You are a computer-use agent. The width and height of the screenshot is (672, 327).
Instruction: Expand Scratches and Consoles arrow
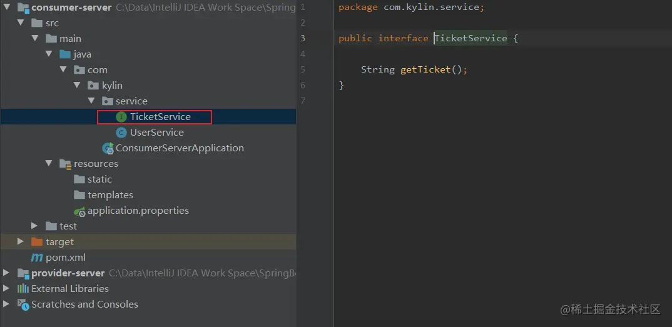click(x=6, y=304)
